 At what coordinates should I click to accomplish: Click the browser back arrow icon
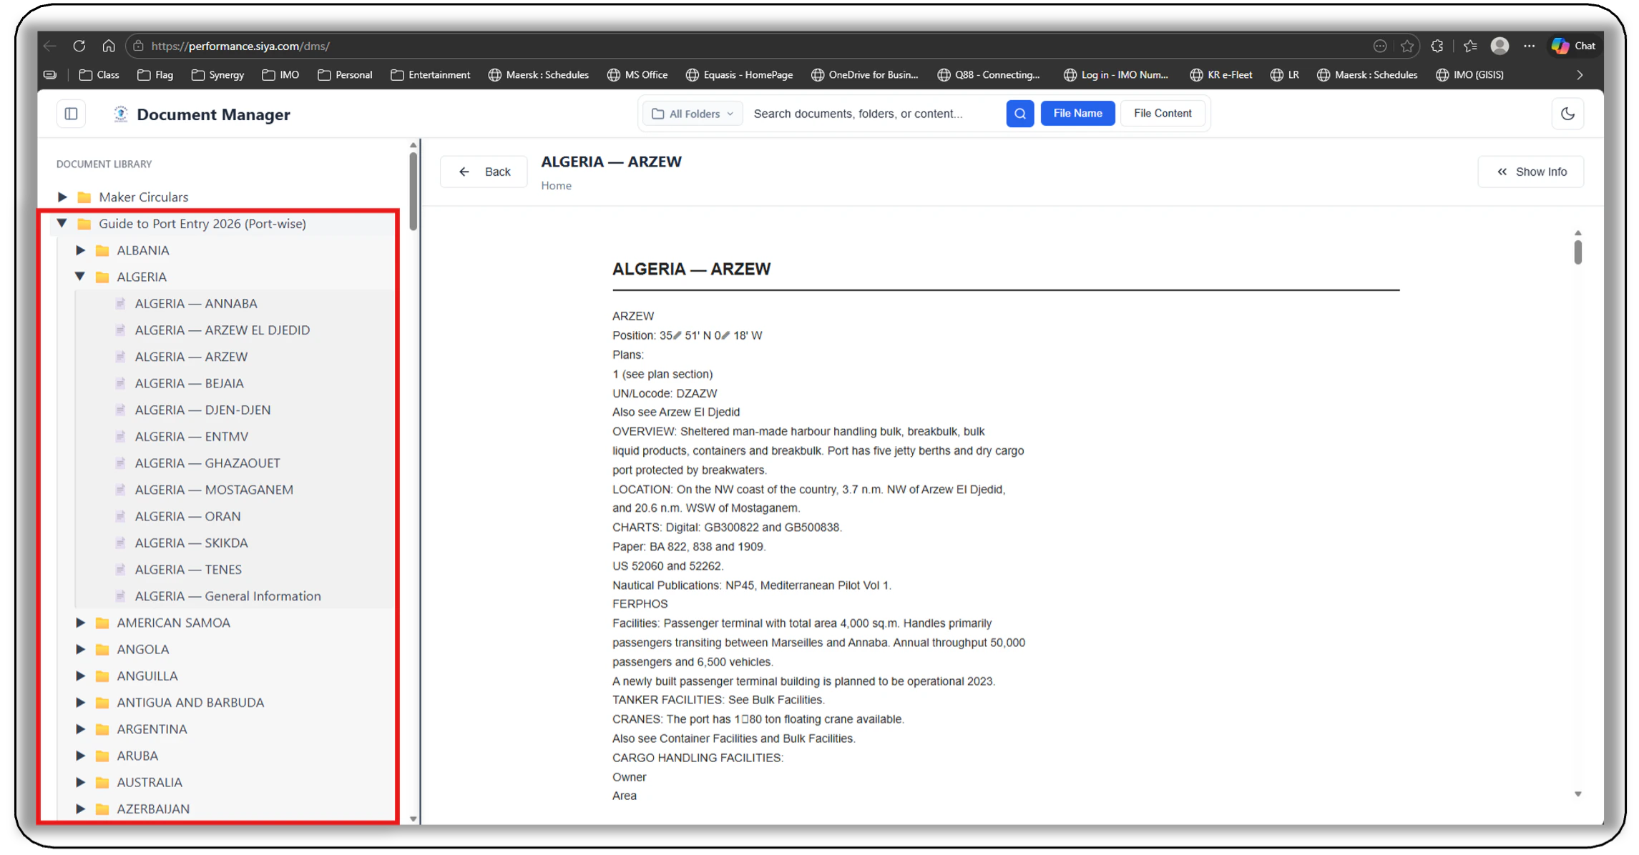click(x=50, y=46)
